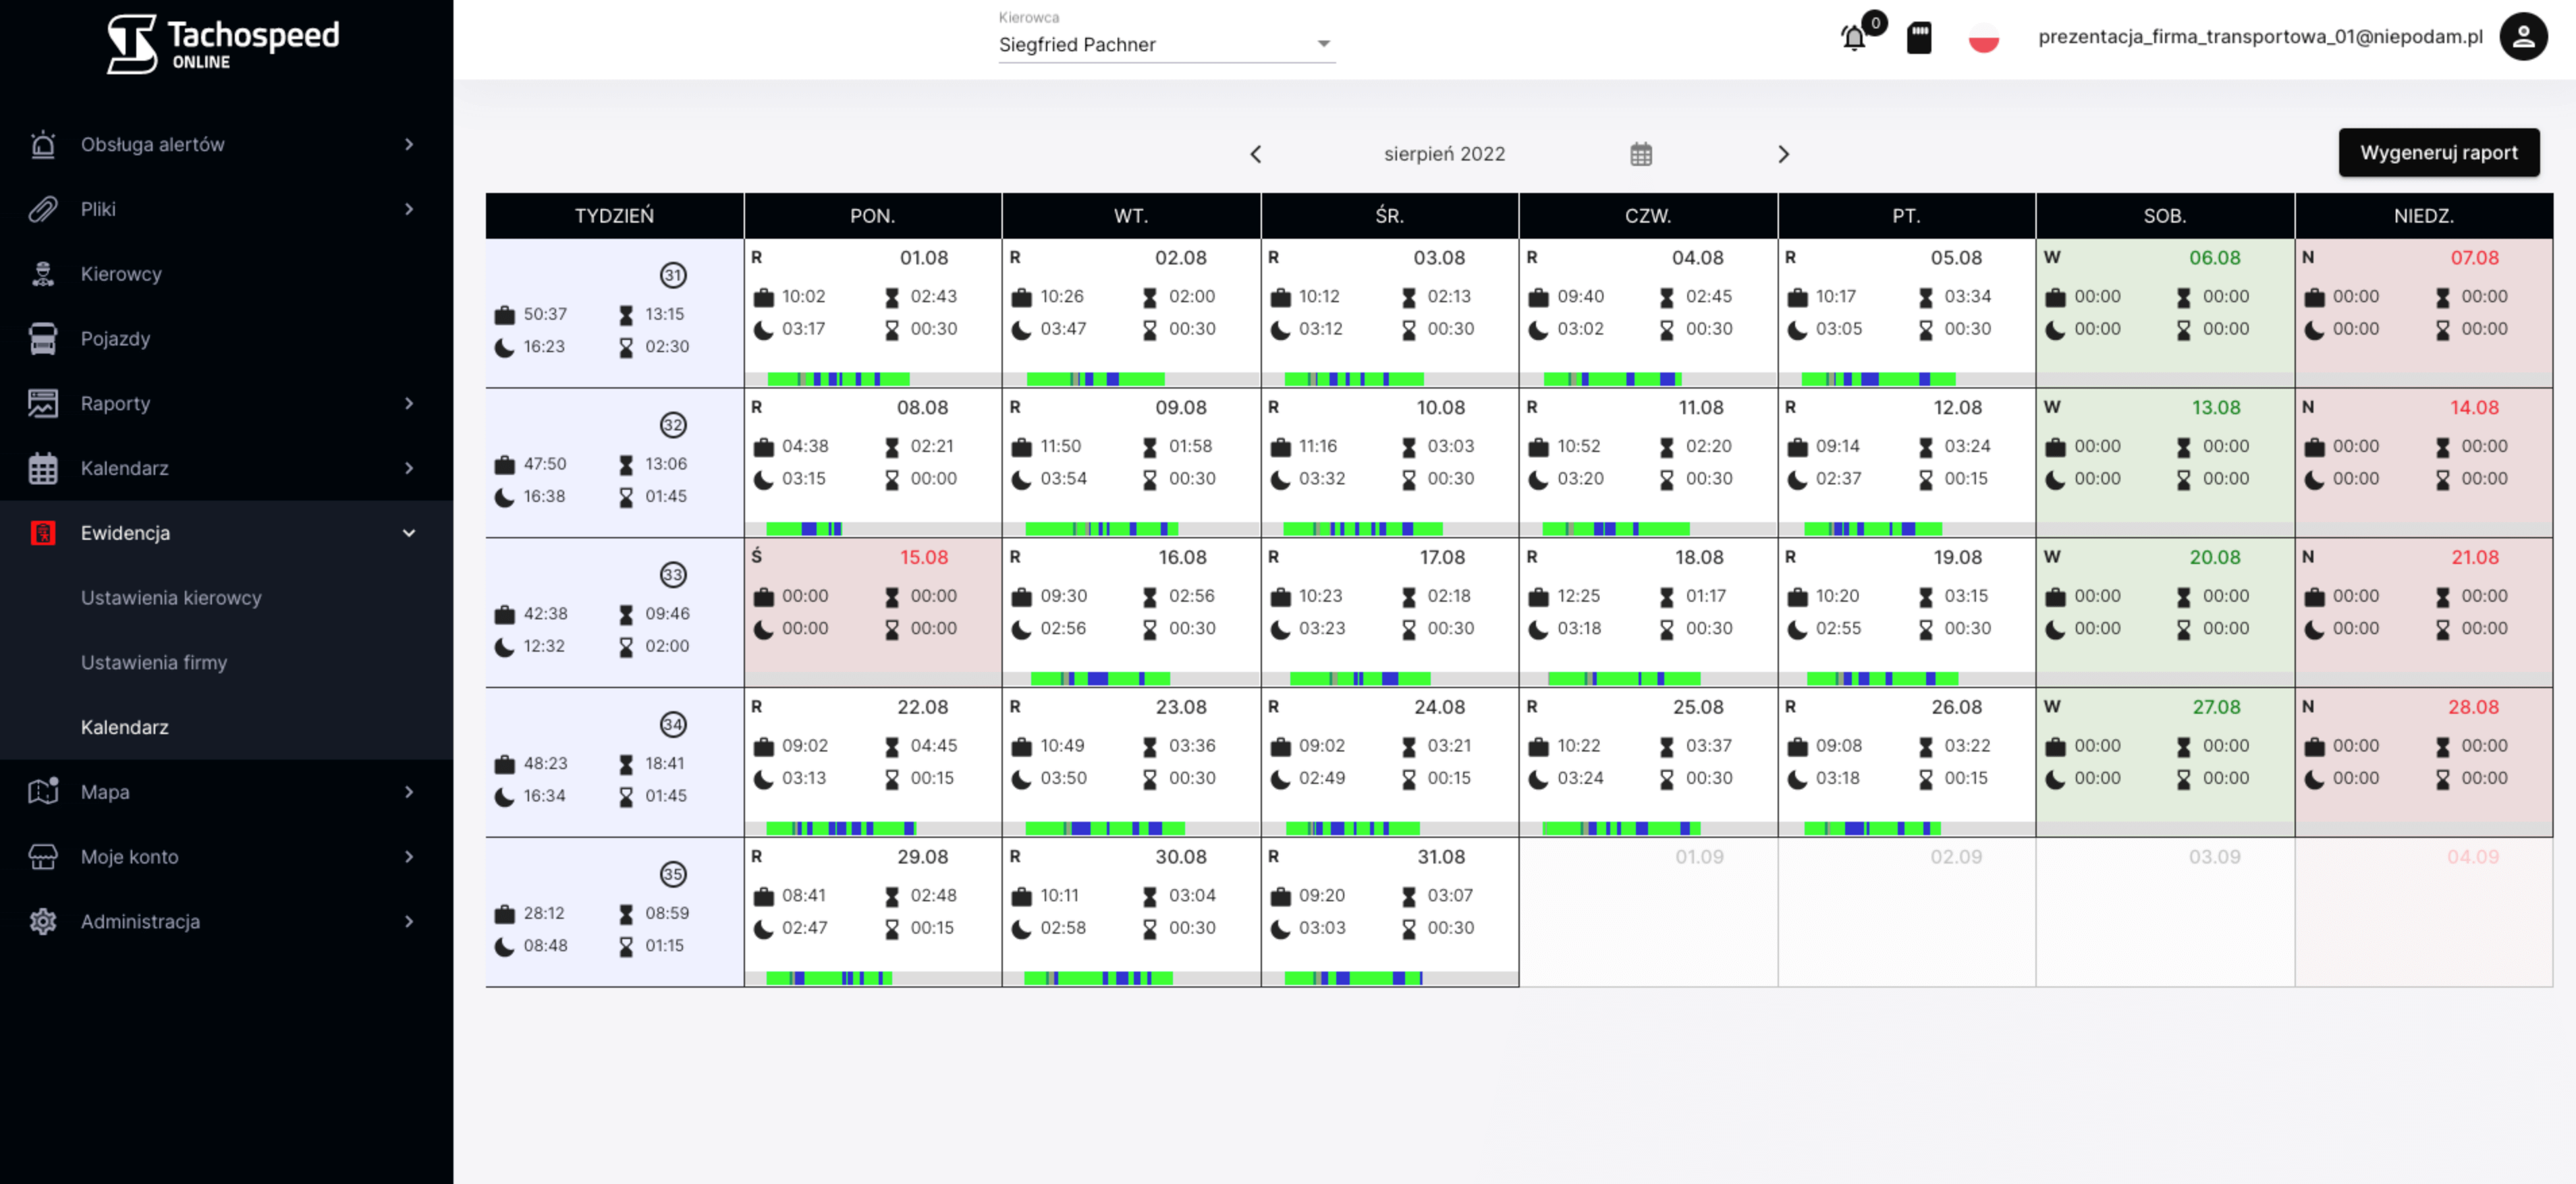Select the 15.08 holiday day cell
2576x1184 pixels.
pyautogui.click(x=872, y=610)
